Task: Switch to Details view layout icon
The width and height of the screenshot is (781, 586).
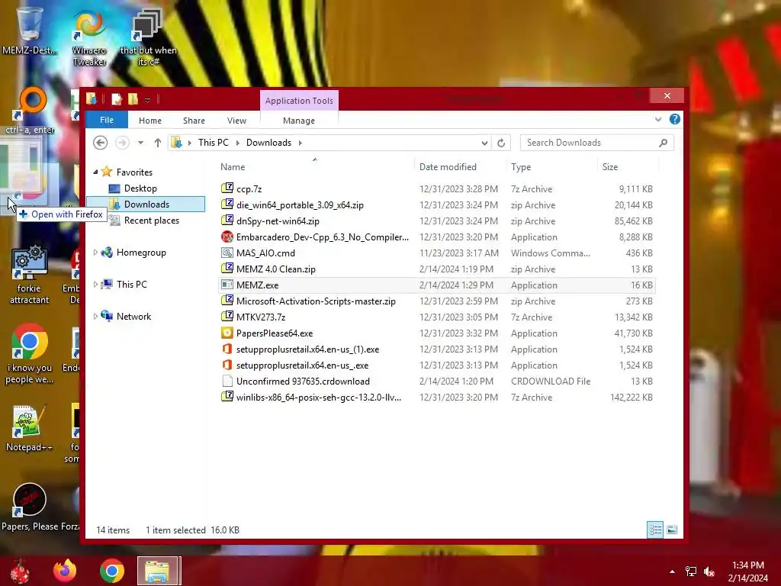Action: coord(655,530)
